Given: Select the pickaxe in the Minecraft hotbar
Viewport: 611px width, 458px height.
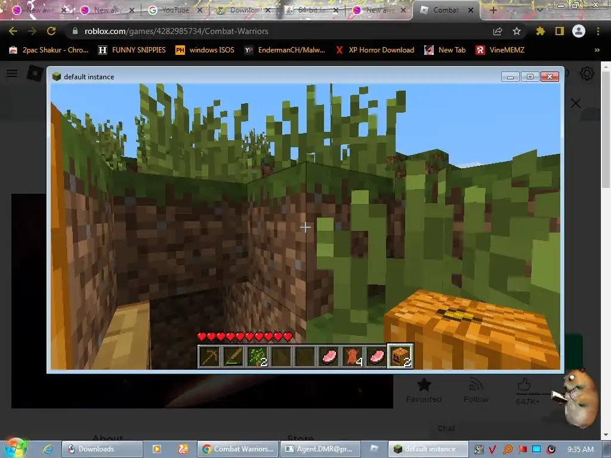Looking at the screenshot, I should [x=209, y=356].
